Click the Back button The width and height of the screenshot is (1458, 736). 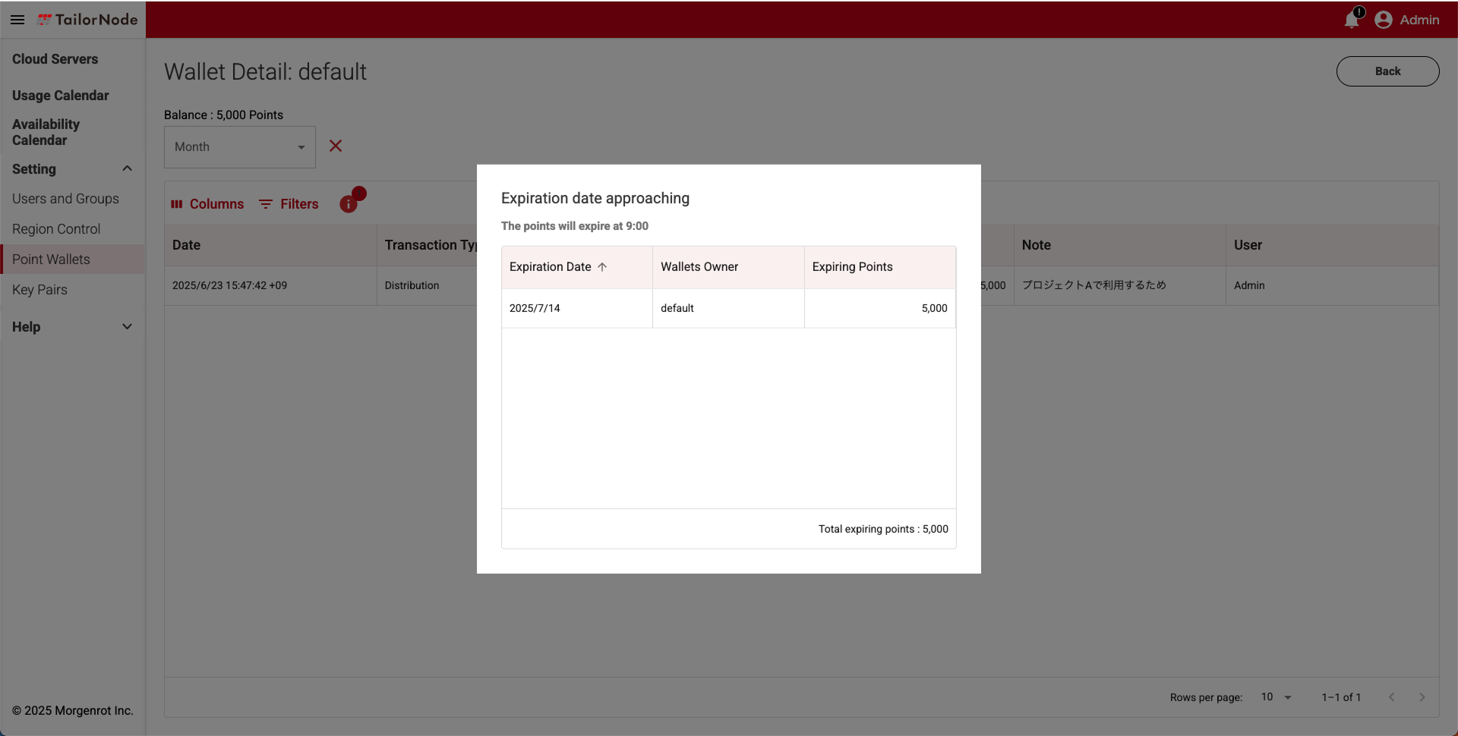[1387, 71]
